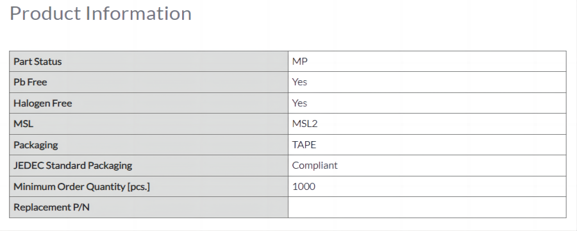
Task: Click the Product Information heading
Action: coord(101,13)
